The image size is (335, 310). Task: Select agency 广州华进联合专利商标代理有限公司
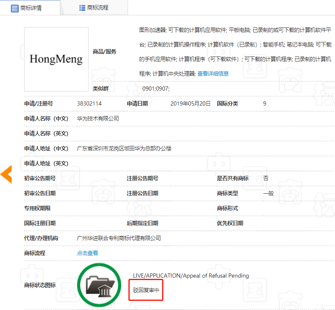point(119,238)
